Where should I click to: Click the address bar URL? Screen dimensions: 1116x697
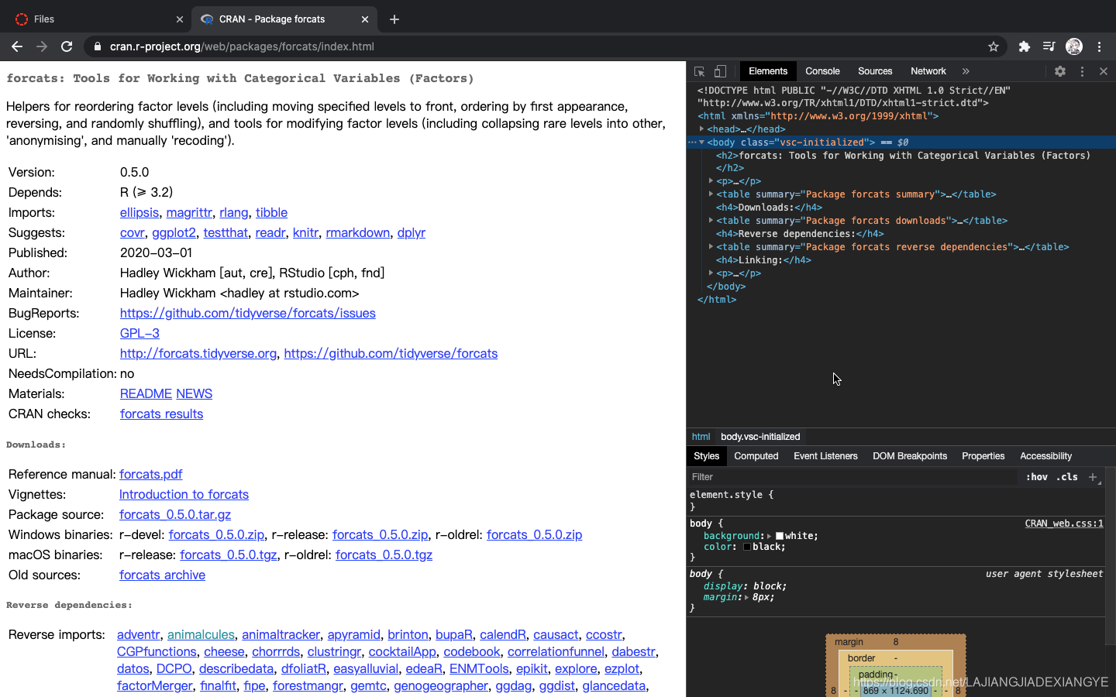coord(242,46)
